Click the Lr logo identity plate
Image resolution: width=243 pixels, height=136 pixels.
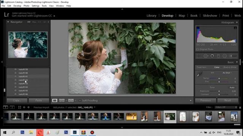coord(6,15)
